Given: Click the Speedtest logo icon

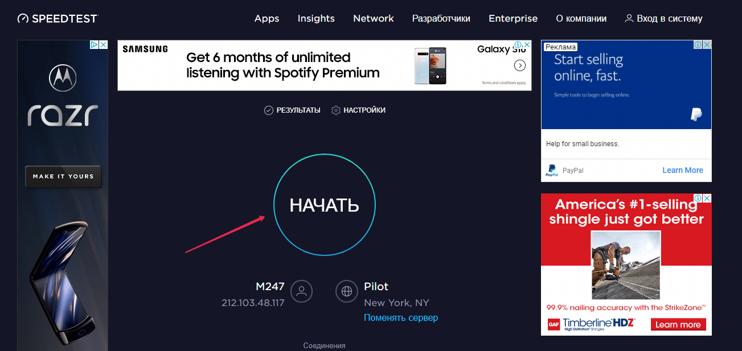Looking at the screenshot, I should click(x=23, y=19).
